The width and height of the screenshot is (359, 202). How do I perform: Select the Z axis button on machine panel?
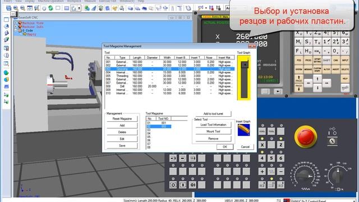280,145
